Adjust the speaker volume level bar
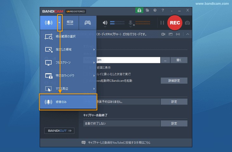 (117, 23)
